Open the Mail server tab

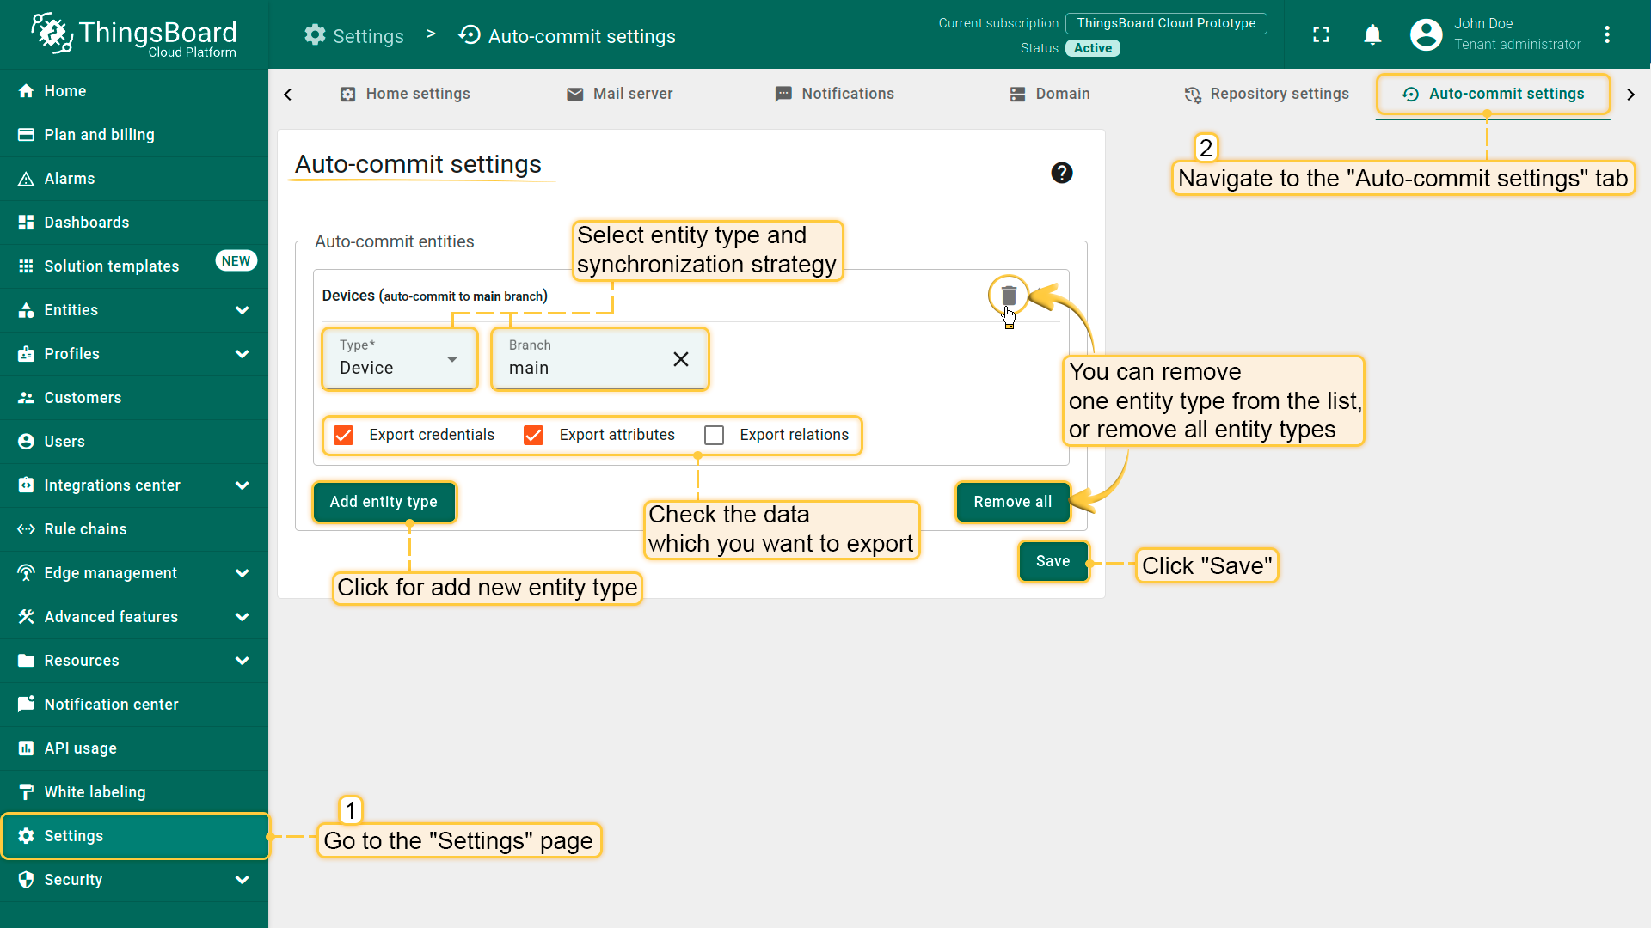[619, 94]
